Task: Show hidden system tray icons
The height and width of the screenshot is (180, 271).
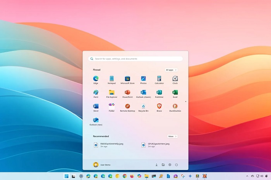Action: pyautogui.click(x=247, y=176)
